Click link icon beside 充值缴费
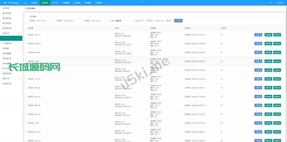The height and width of the screenshot is (142, 287). coord(4,53)
